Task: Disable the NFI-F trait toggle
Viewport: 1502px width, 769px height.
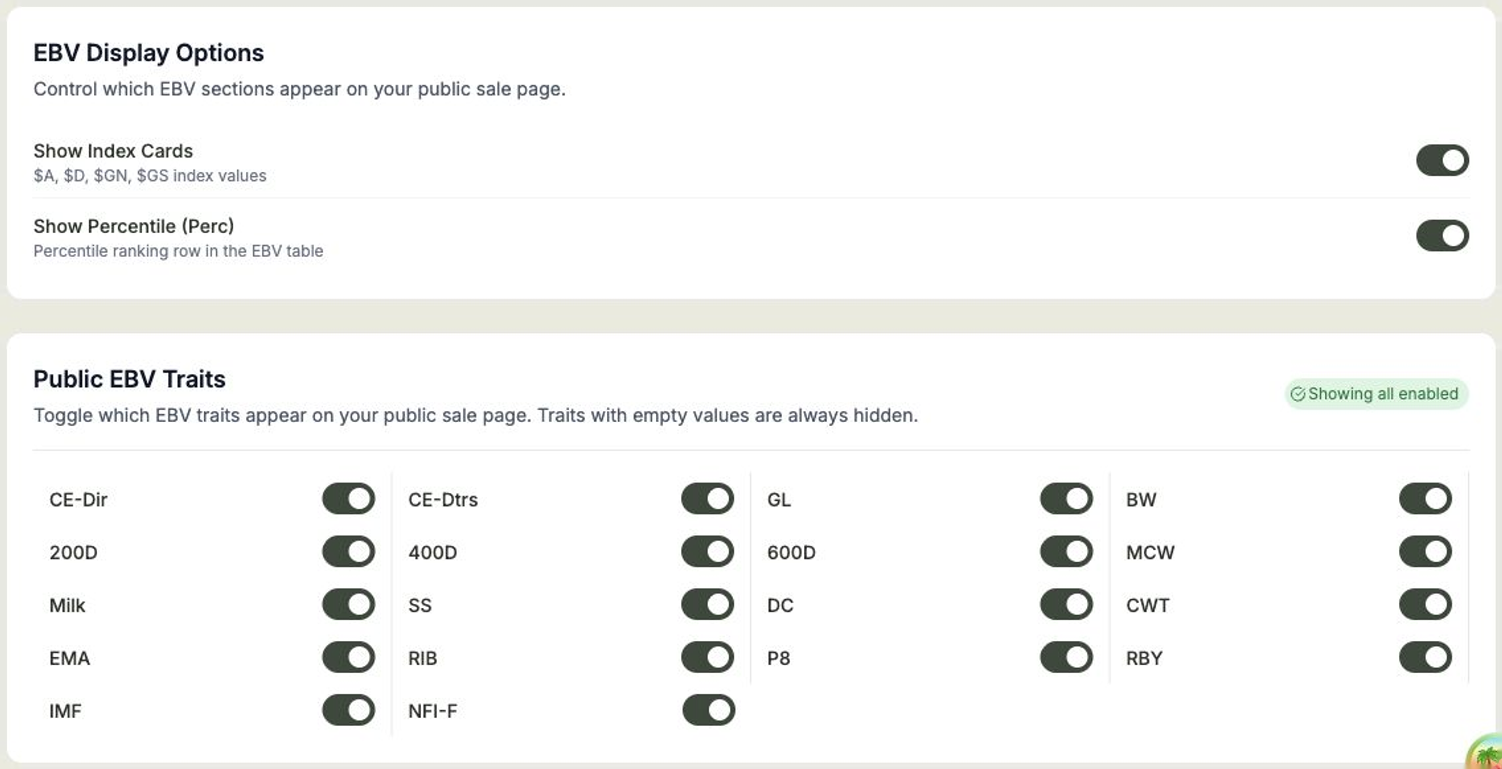Action: [709, 710]
